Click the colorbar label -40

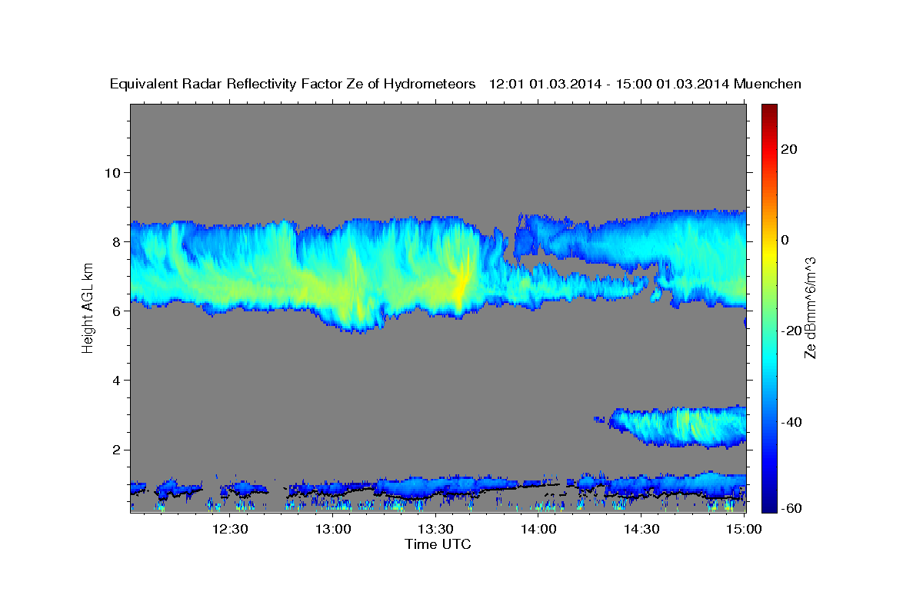point(791,422)
